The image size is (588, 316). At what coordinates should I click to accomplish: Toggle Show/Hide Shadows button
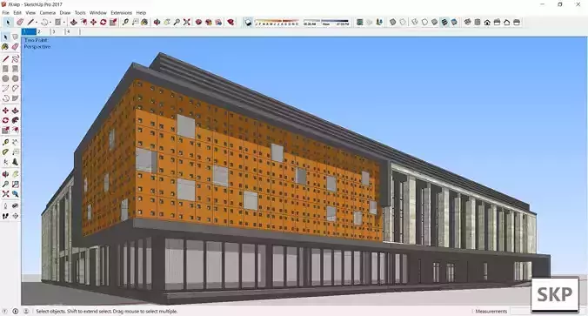coord(248,22)
